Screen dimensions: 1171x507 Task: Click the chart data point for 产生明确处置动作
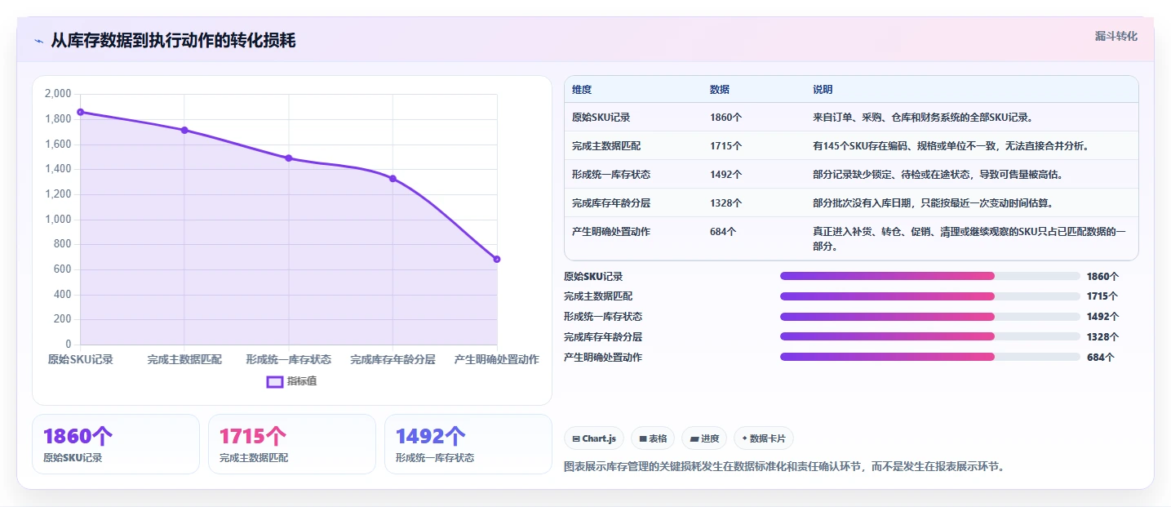(497, 259)
